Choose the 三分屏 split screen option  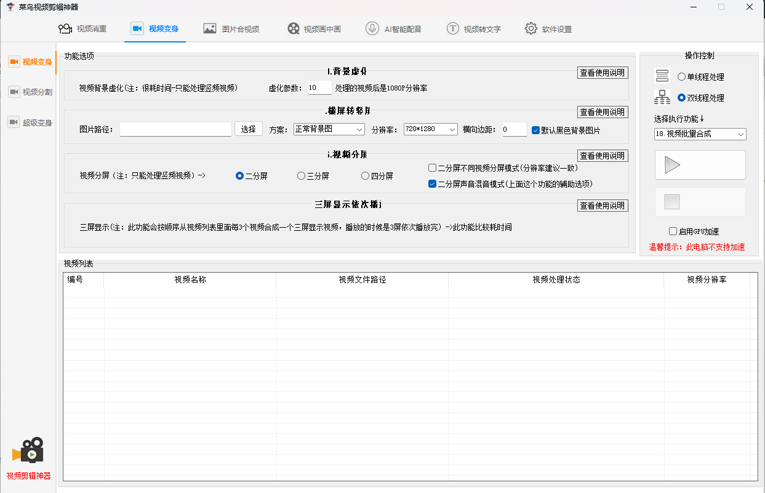(302, 176)
